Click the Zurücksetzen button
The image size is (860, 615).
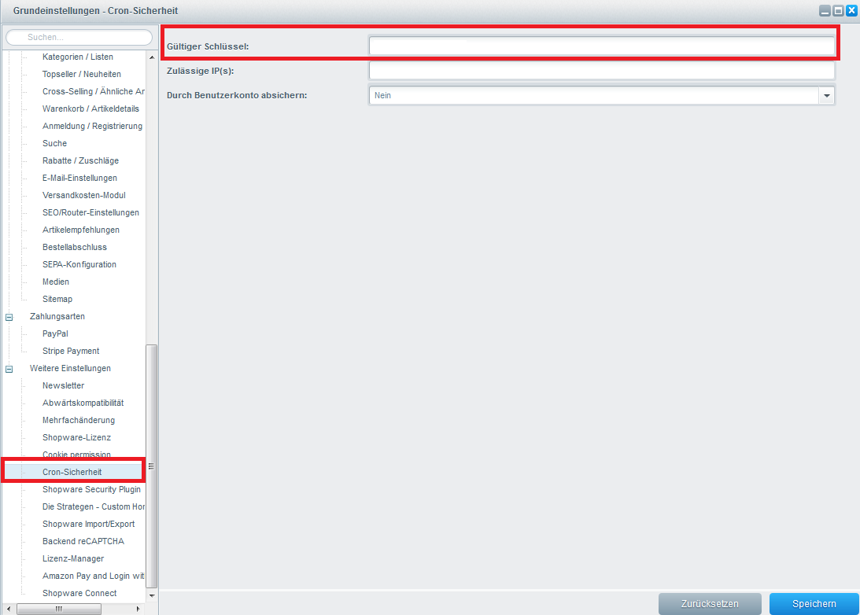tap(710, 603)
